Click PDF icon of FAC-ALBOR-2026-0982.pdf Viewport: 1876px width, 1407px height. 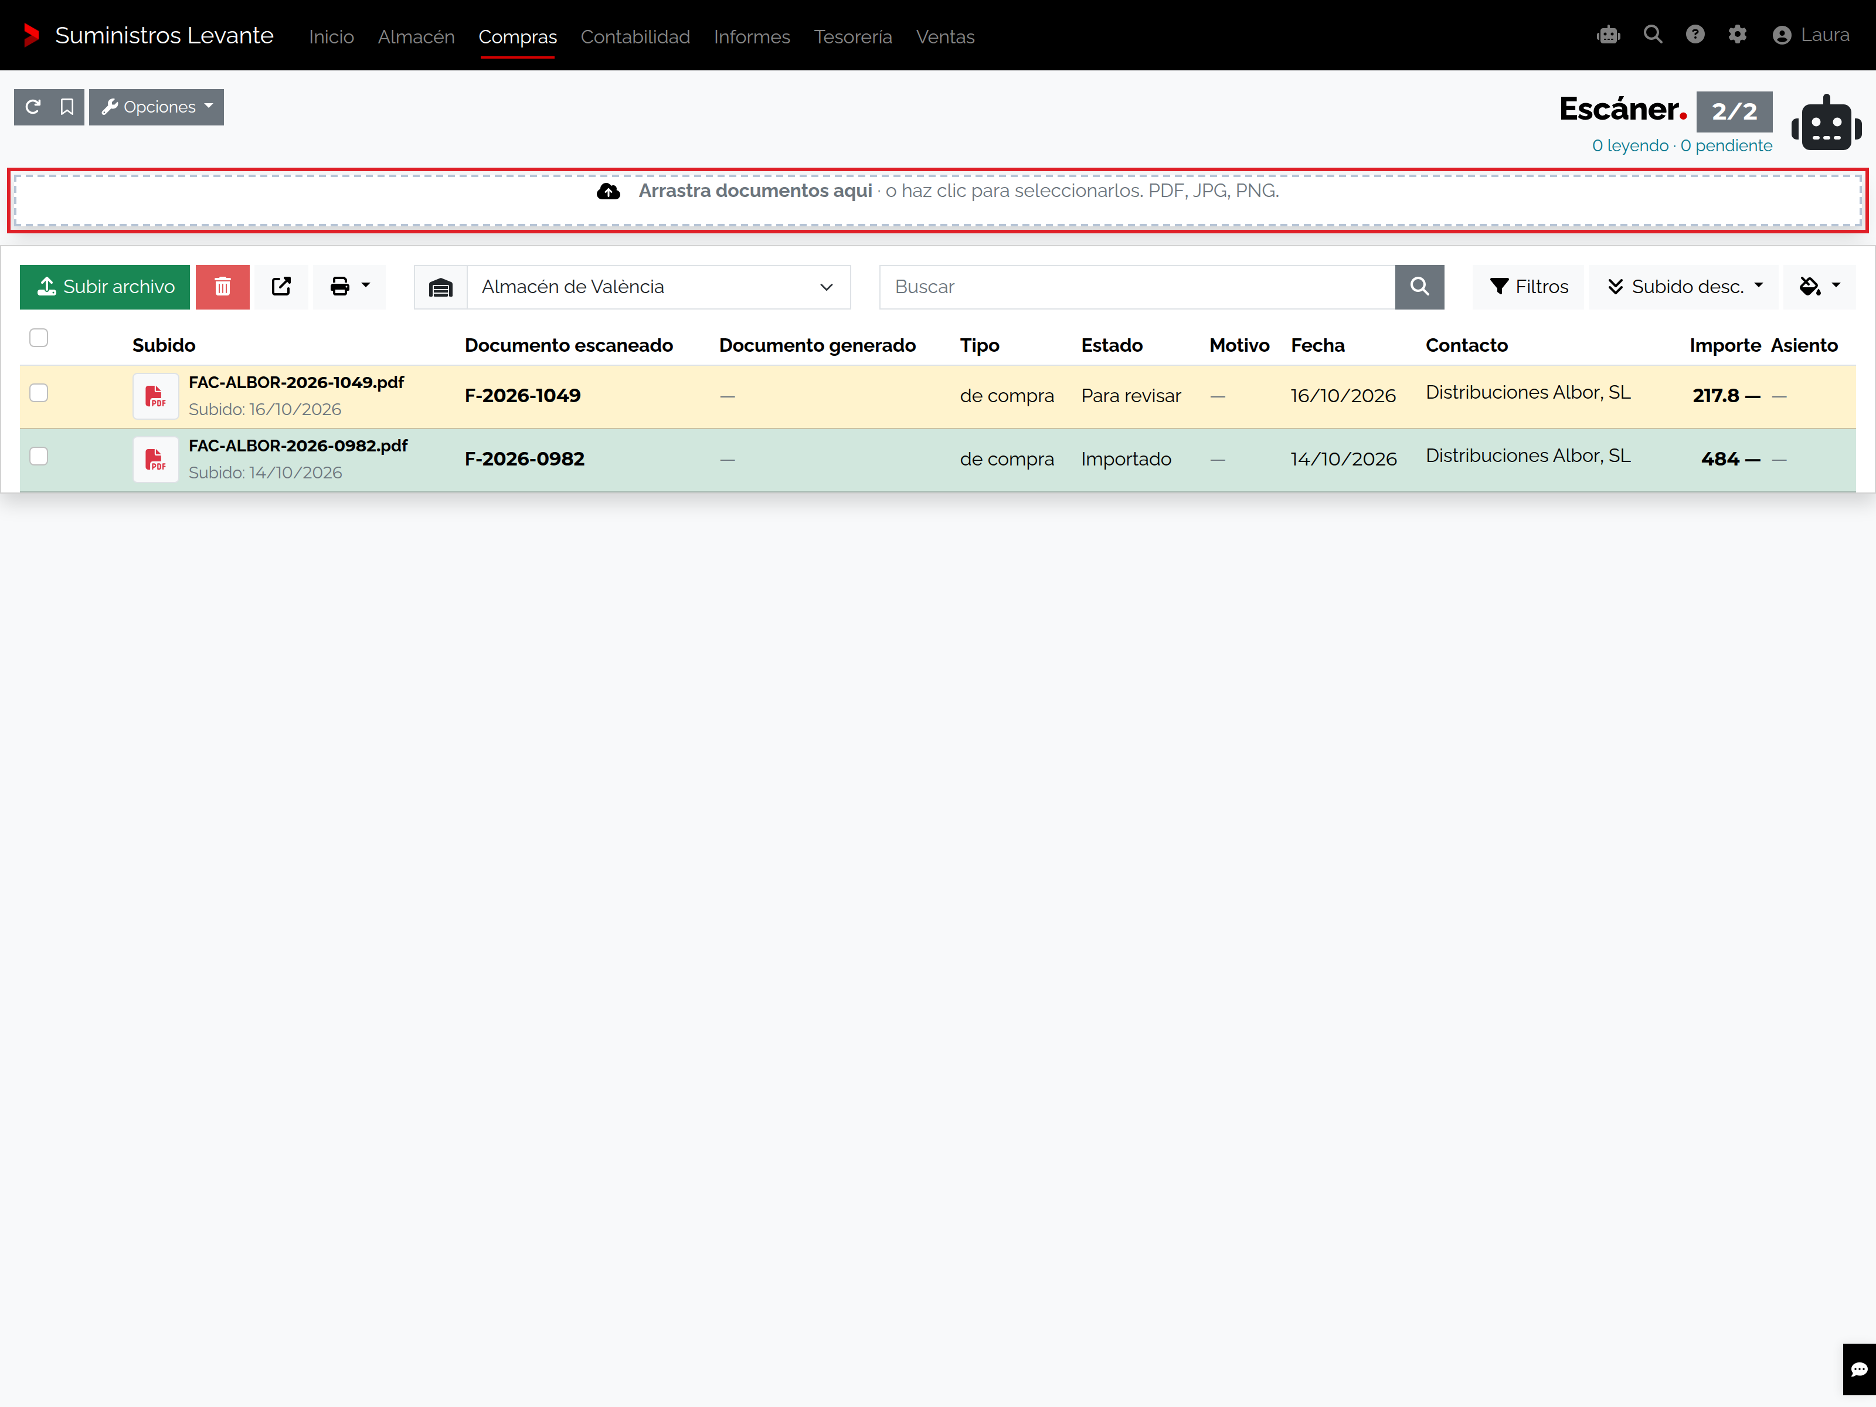coord(155,459)
